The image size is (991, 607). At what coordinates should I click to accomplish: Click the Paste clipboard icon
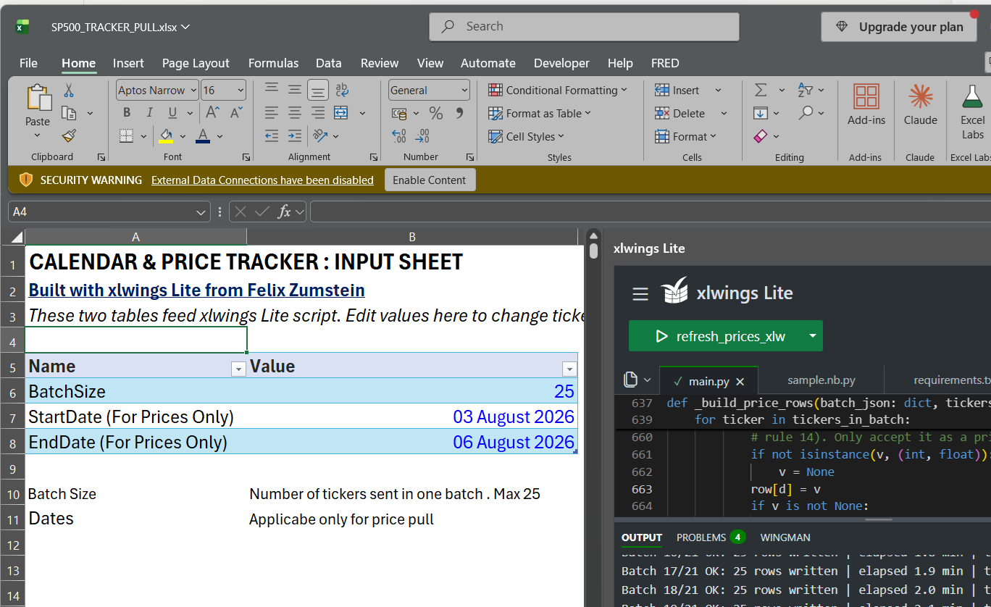pyautogui.click(x=38, y=99)
